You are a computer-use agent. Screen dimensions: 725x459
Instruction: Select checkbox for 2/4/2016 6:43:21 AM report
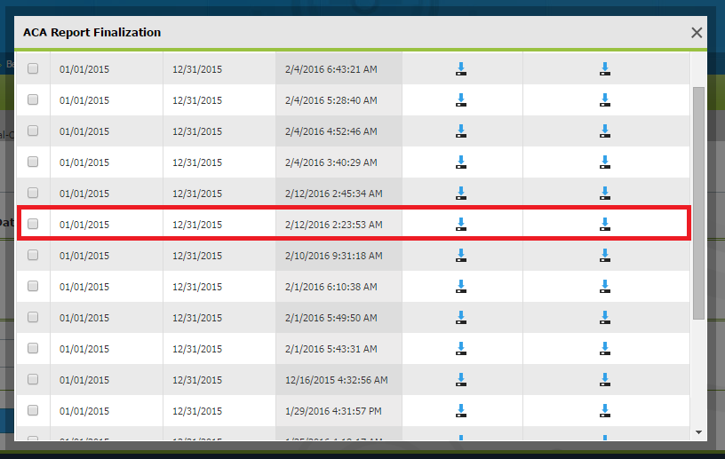(x=33, y=69)
